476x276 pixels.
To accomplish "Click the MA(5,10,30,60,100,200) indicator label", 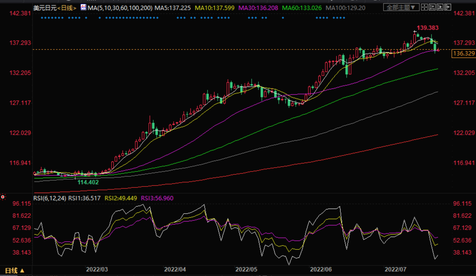I will tap(120, 8).
